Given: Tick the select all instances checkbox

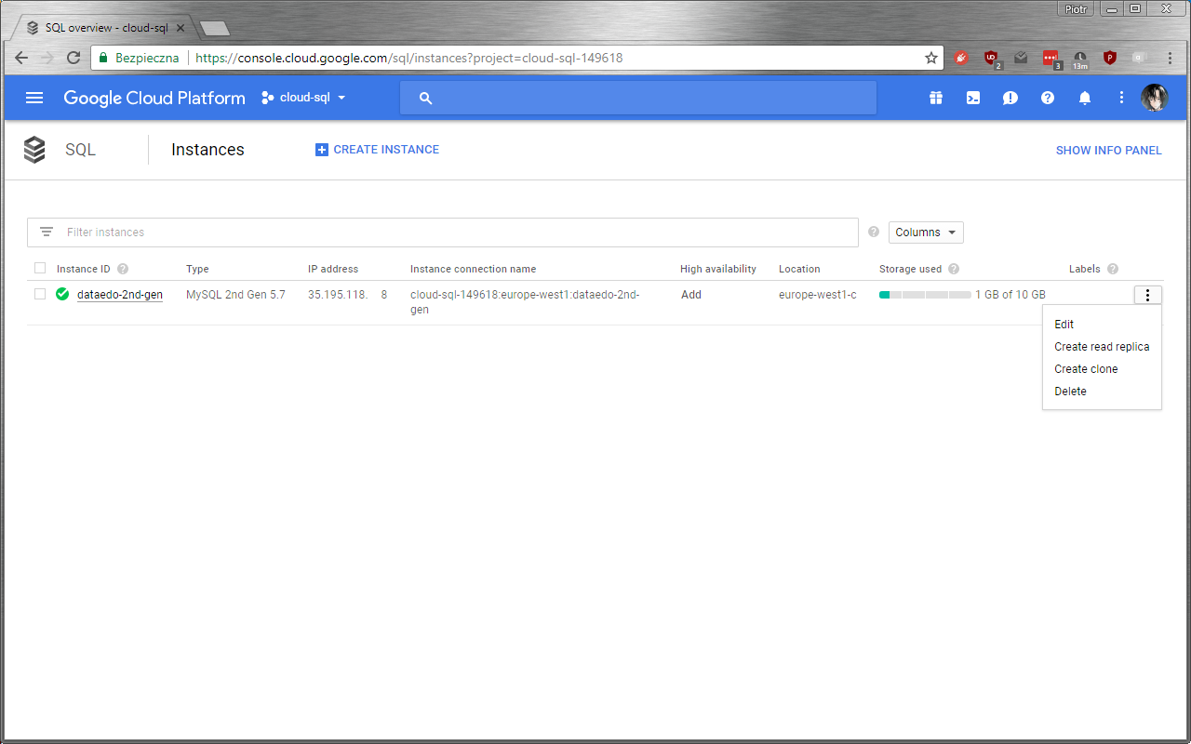Looking at the screenshot, I should [x=40, y=269].
